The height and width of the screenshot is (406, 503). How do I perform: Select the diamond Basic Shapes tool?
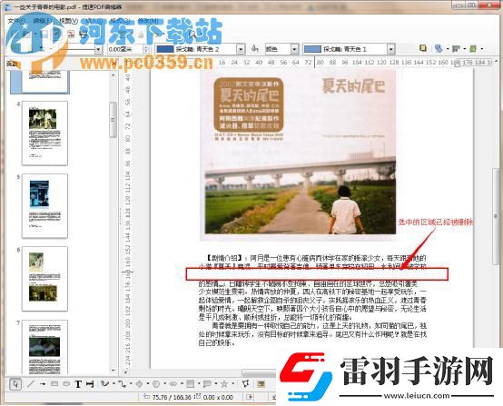139,383
